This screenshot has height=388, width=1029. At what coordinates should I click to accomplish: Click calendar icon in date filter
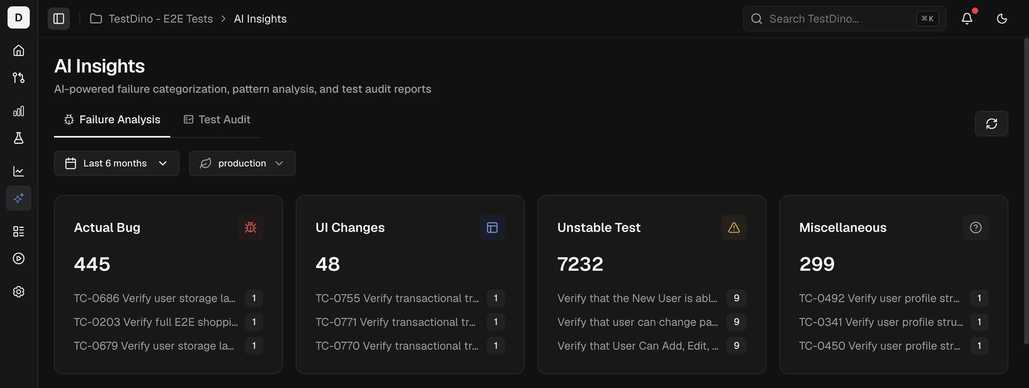coord(71,163)
